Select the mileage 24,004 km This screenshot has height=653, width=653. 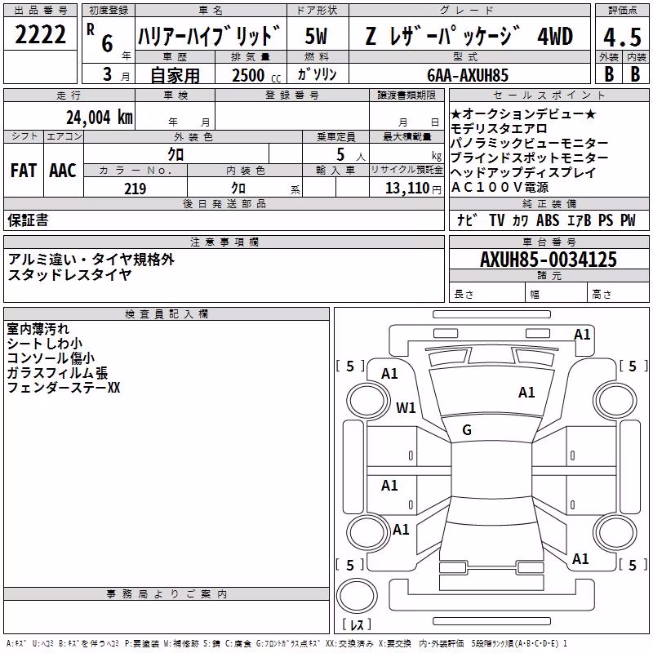(100, 118)
